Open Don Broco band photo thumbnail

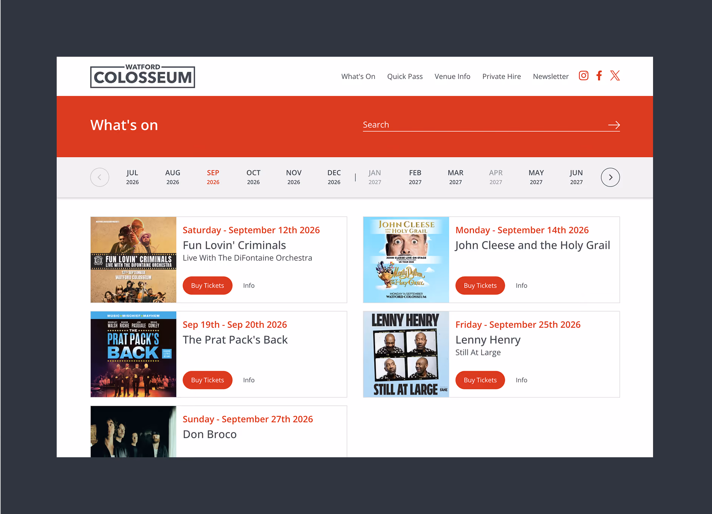click(x=133, y=432)
